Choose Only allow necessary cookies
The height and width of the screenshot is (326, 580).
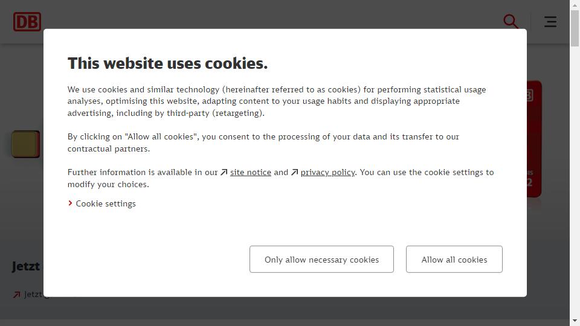(x=321, y=260)
